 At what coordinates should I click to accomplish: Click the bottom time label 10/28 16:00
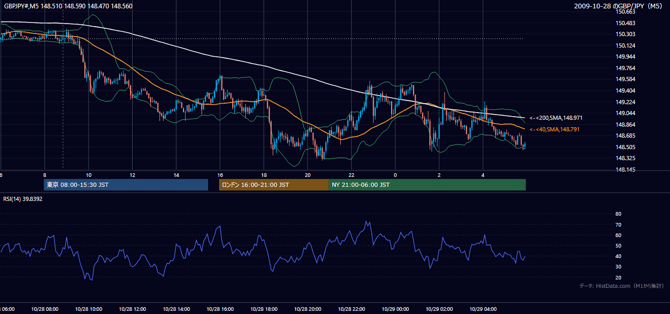click(x=220, y=309)
